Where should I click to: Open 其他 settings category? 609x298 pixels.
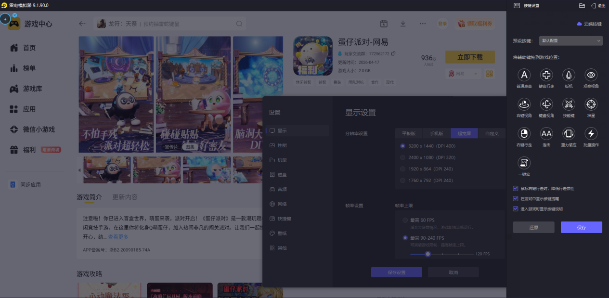[x=298, y=248]
